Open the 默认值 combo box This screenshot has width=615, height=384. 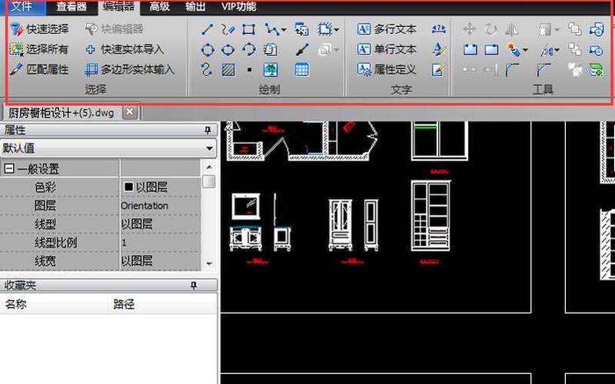[108, 148]
